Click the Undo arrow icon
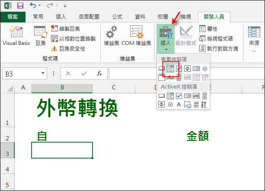Viewport: 265px width, 191px height. 32,6
